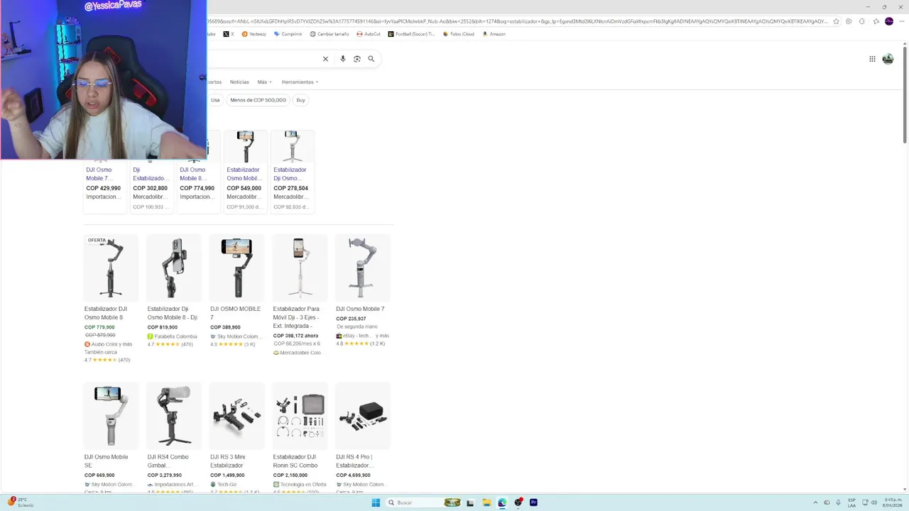This screenshot has width=909, height=511.
Task: Open the Google apps grid
Action: click(872, 59)
